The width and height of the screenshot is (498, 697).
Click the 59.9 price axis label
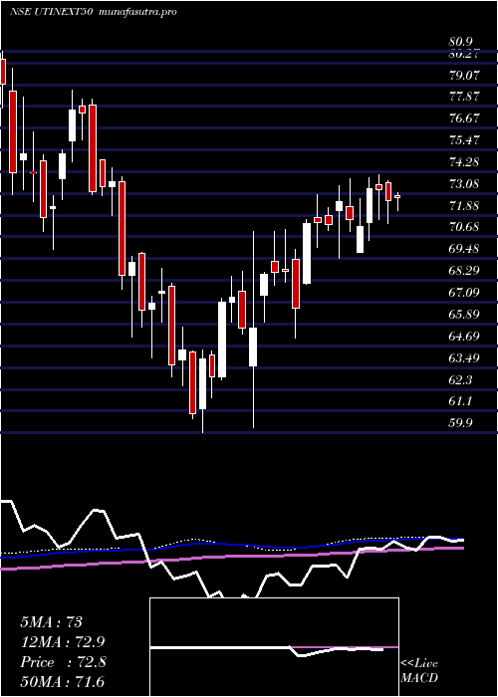tap(461, 423)
